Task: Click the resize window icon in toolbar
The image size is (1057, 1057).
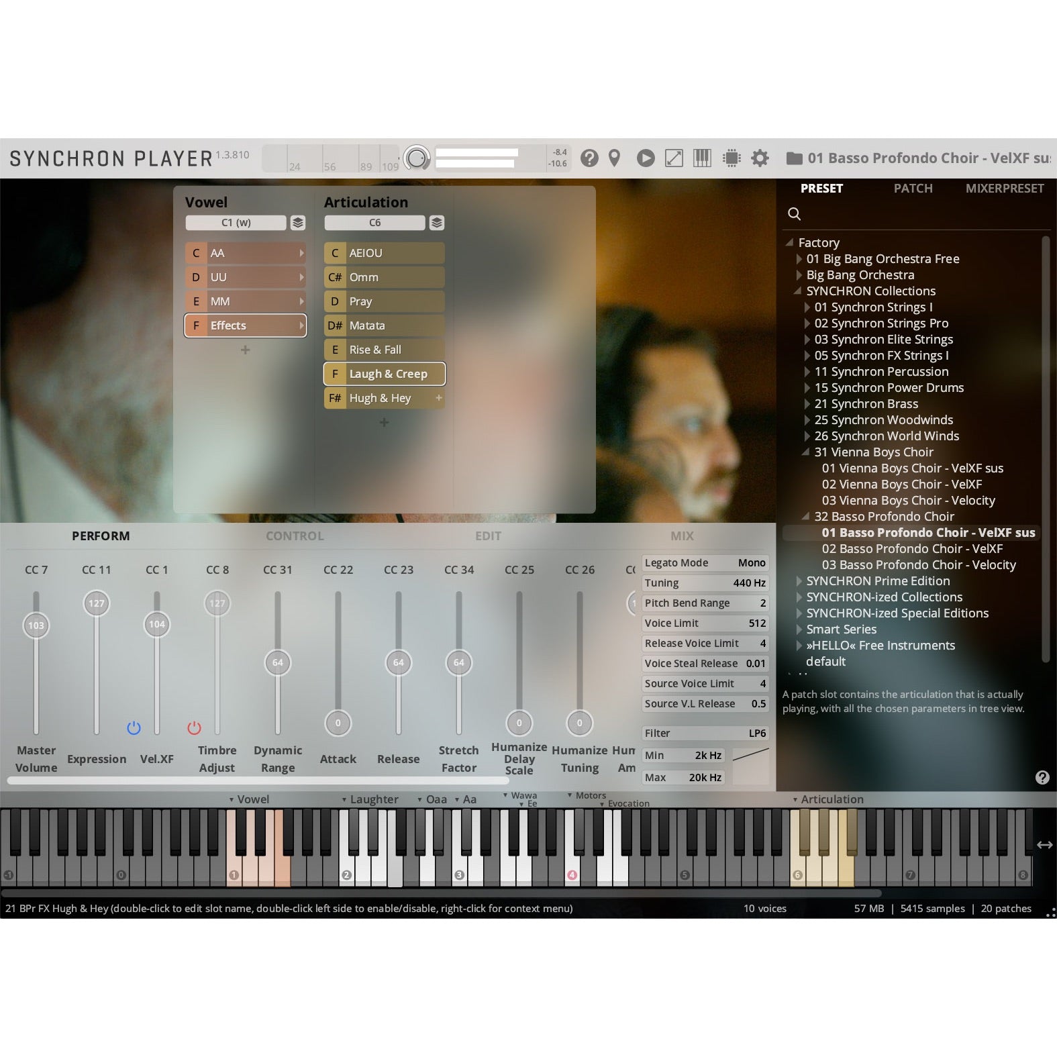Action: pos(674,158)
